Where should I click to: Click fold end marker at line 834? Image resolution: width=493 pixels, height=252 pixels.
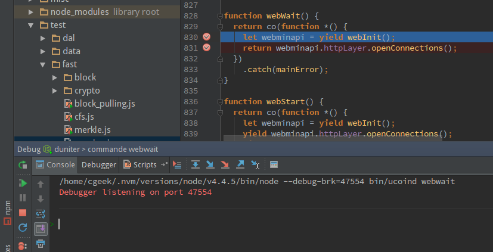220,80
